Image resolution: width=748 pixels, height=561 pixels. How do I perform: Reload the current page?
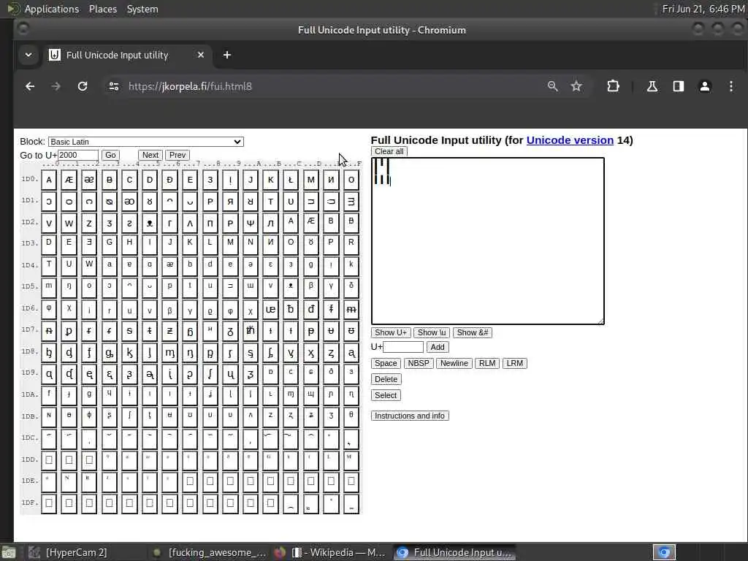pos(83,86)
